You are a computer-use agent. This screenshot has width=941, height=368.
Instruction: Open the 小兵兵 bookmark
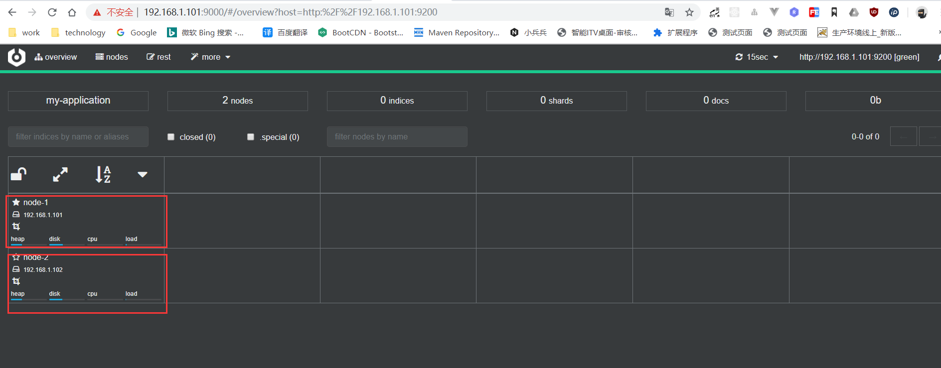pyautogui.click(x=528, y=33)
